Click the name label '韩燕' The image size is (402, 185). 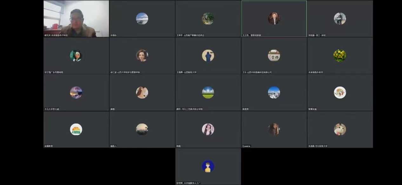[x=178, y=146]
